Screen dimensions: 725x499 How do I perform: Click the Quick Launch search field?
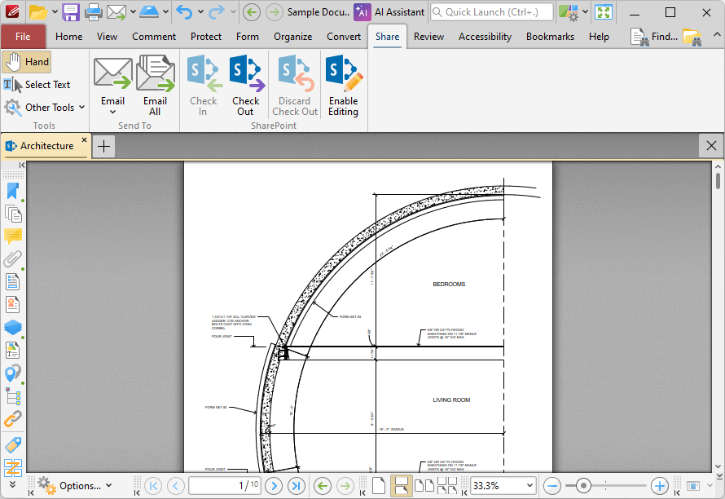click(491, 12)
